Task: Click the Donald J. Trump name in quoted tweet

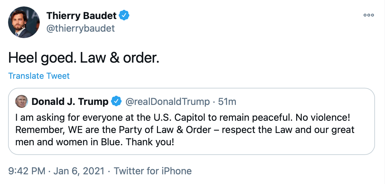Action: [x=70, y=102]
